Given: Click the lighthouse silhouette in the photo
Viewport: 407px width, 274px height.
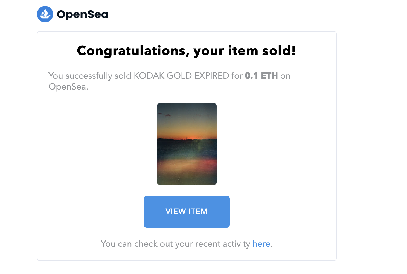Looking at the screenshot, I should [x=187, y=138].
